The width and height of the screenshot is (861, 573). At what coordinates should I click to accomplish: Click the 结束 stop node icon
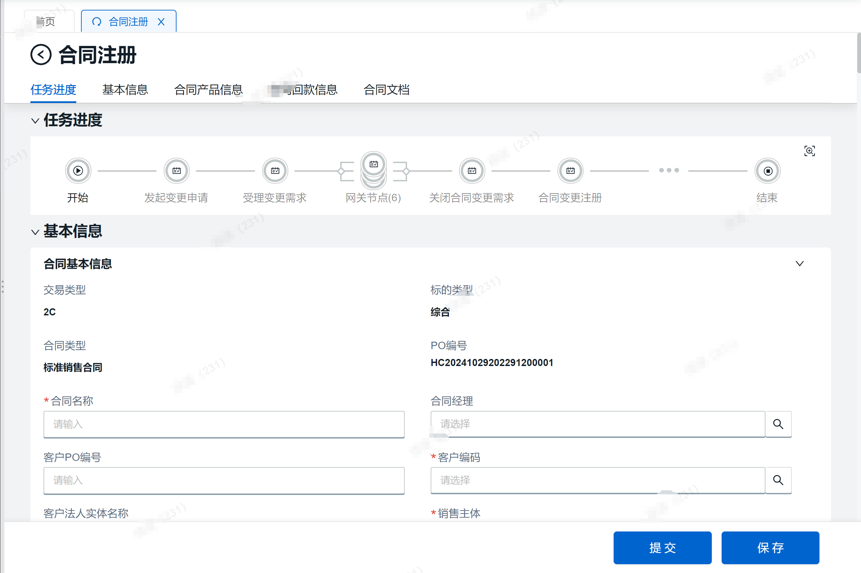[x=768, y=171]
